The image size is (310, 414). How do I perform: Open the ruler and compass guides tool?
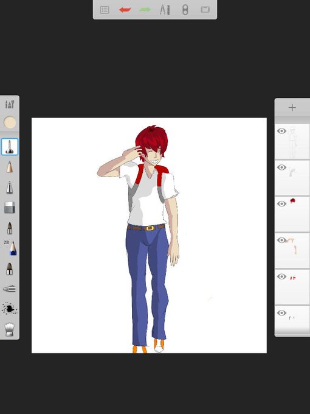(x=165, y=10)
